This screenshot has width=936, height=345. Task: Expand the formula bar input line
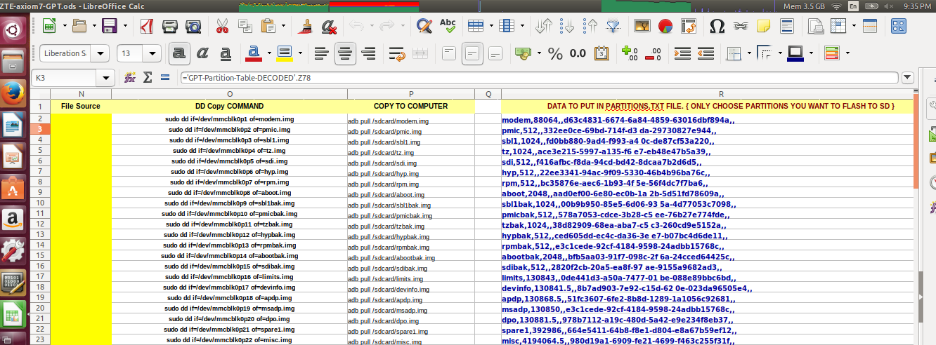tap(907, 77)
